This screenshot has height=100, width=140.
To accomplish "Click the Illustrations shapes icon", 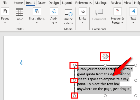I will coord(37,12).
